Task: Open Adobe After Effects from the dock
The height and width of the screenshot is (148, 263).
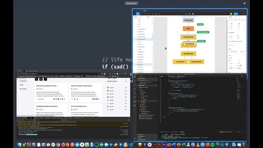Action: (x=164, y=144)
